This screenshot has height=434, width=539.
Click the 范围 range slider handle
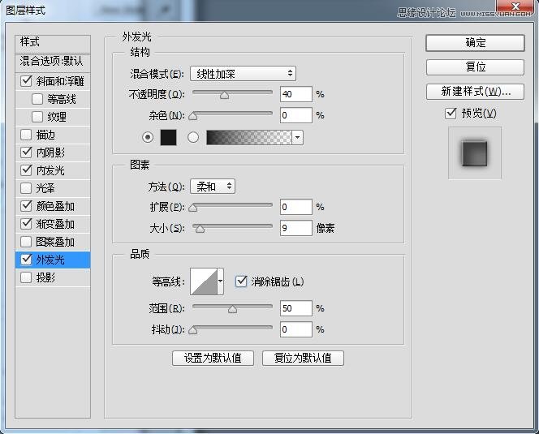click(232, 309)
